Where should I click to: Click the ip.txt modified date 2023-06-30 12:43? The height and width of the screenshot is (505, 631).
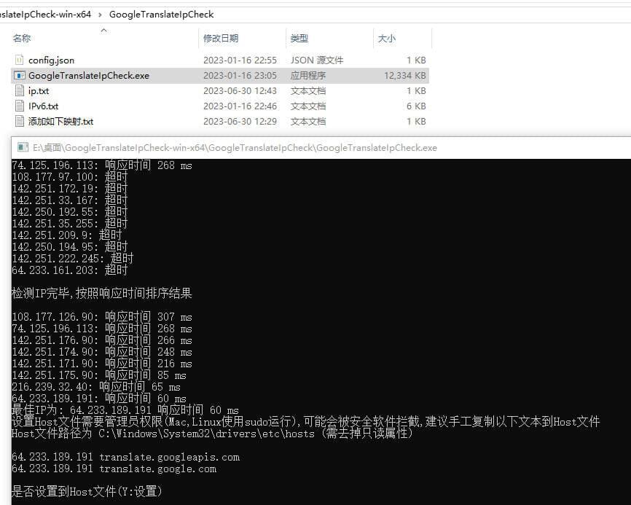click(x=240, y=90)
